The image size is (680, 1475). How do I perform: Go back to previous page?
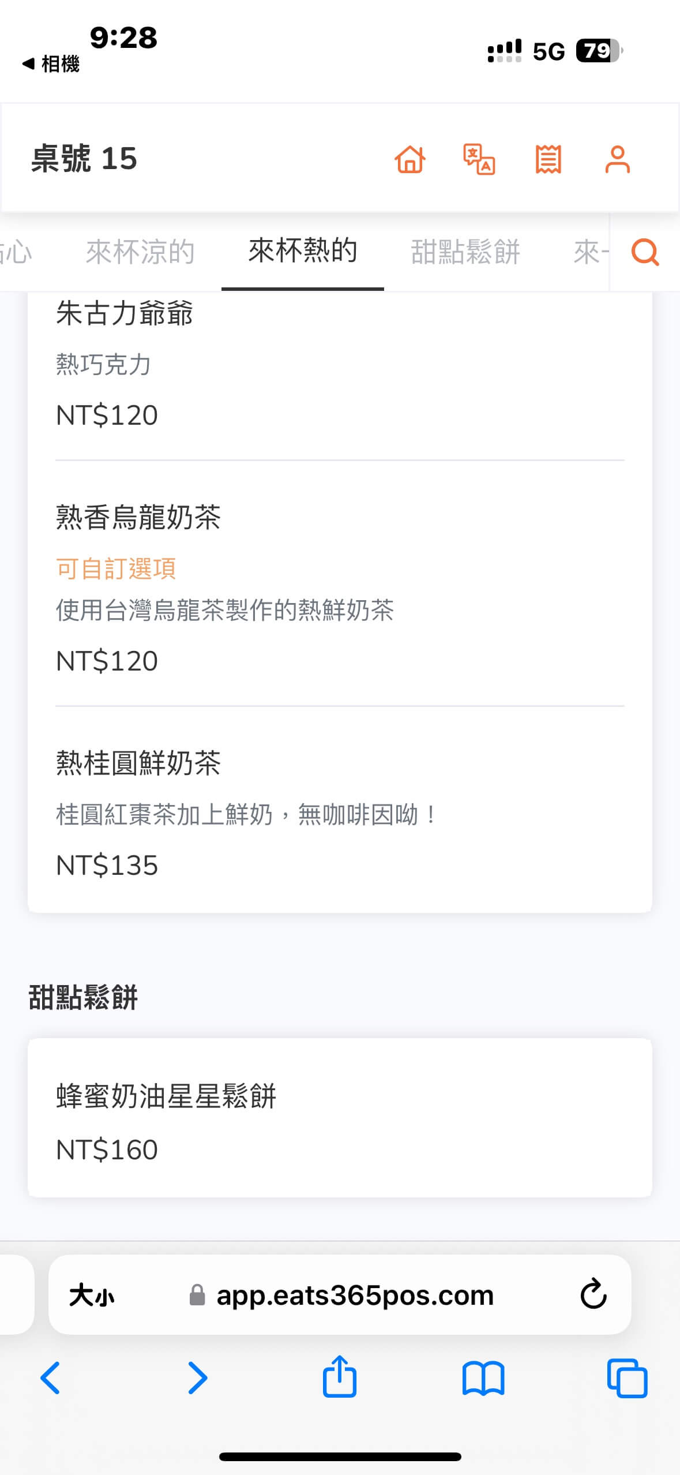[x=51, y=1377]
